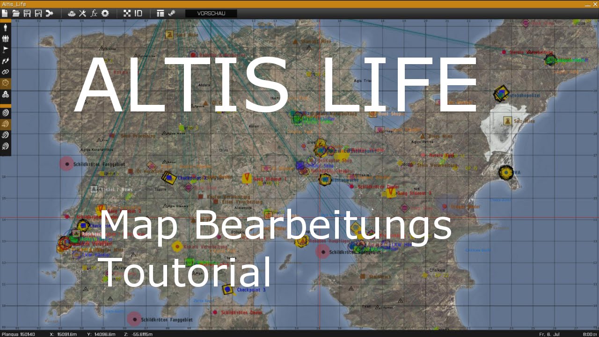Open the wrench and screwdriver tools icon

coord(83,13)
